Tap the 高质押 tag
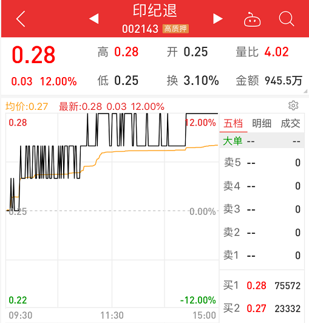The height and width of the screenshot is (323, 309). 175,29
